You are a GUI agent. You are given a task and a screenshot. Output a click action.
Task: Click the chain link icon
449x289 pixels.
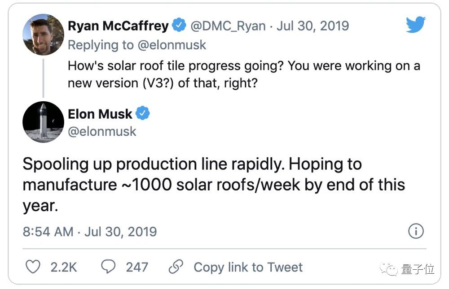176,267
